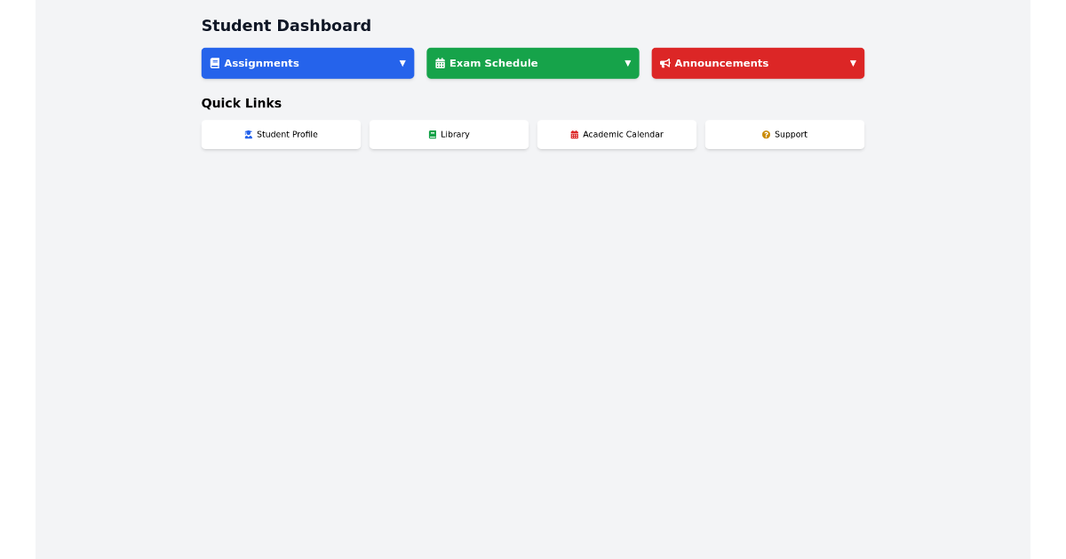Click the chevron on the Announcements button

click(x=853, y=63)
